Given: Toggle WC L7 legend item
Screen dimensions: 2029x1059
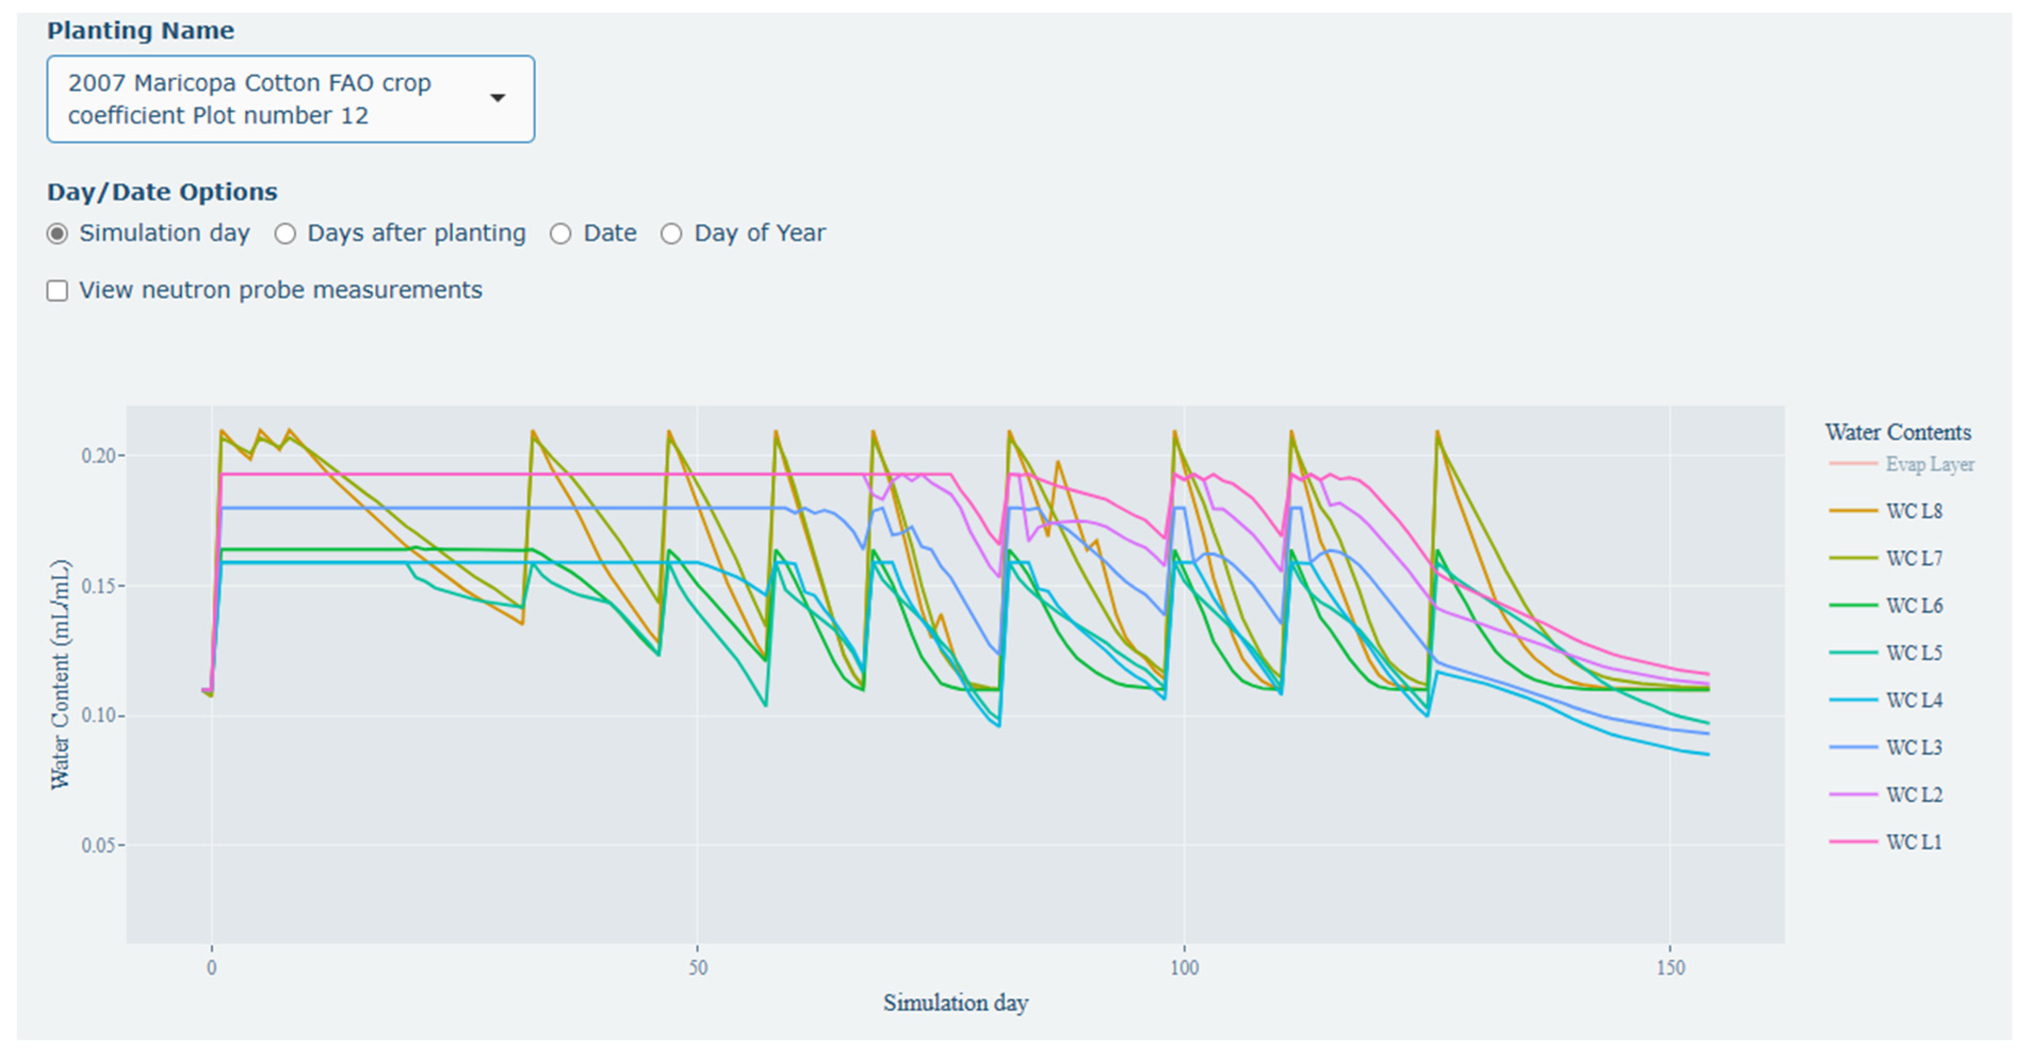Looking at the screenshot, I should pyautogui.click(x=1913, y=559).
